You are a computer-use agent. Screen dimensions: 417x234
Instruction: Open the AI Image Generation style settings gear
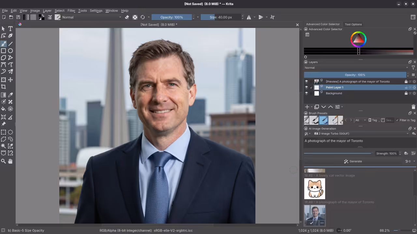413,133
